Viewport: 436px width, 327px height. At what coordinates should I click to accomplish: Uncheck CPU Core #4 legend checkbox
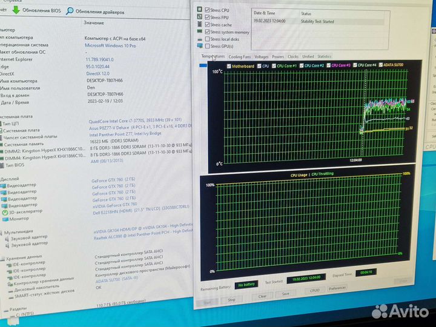pos(355,65)
